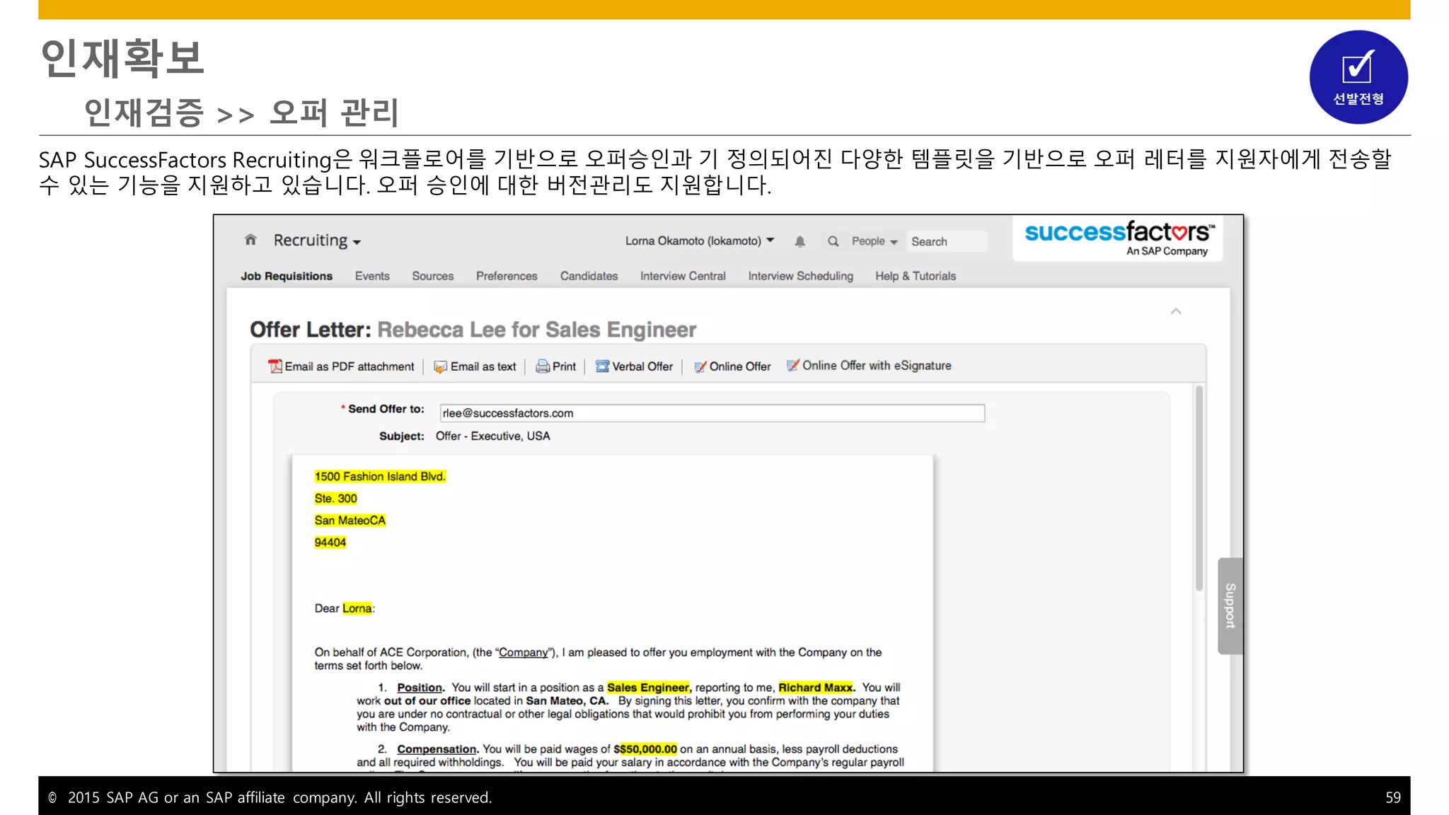Choose Email as text option
This screenshot has width=1449, height=815.
pos(483,366)
